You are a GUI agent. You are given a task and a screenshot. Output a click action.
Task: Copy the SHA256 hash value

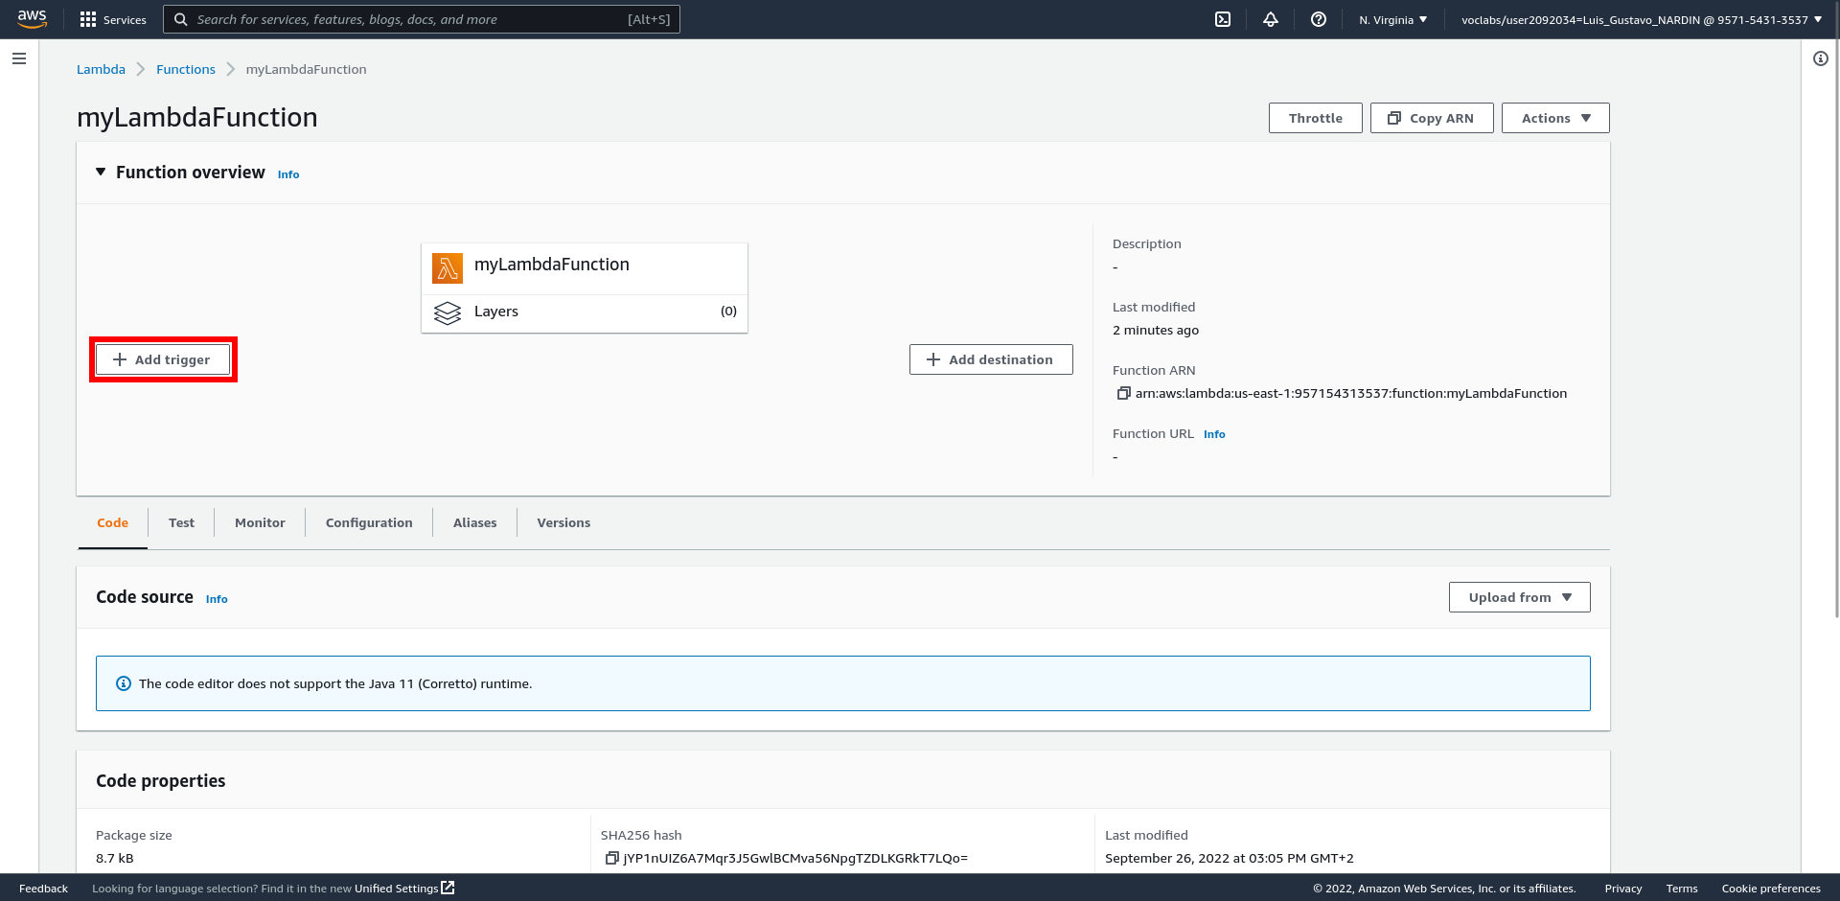click(611, 858)
